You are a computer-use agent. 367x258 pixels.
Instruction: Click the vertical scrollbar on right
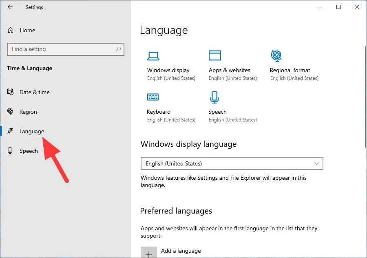[365, 97]
